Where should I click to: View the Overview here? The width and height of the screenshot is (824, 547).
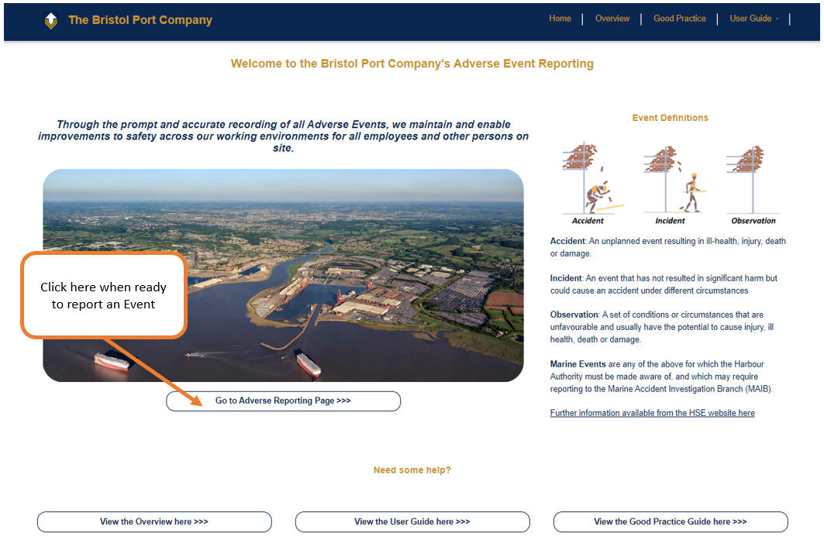(153, 521)
